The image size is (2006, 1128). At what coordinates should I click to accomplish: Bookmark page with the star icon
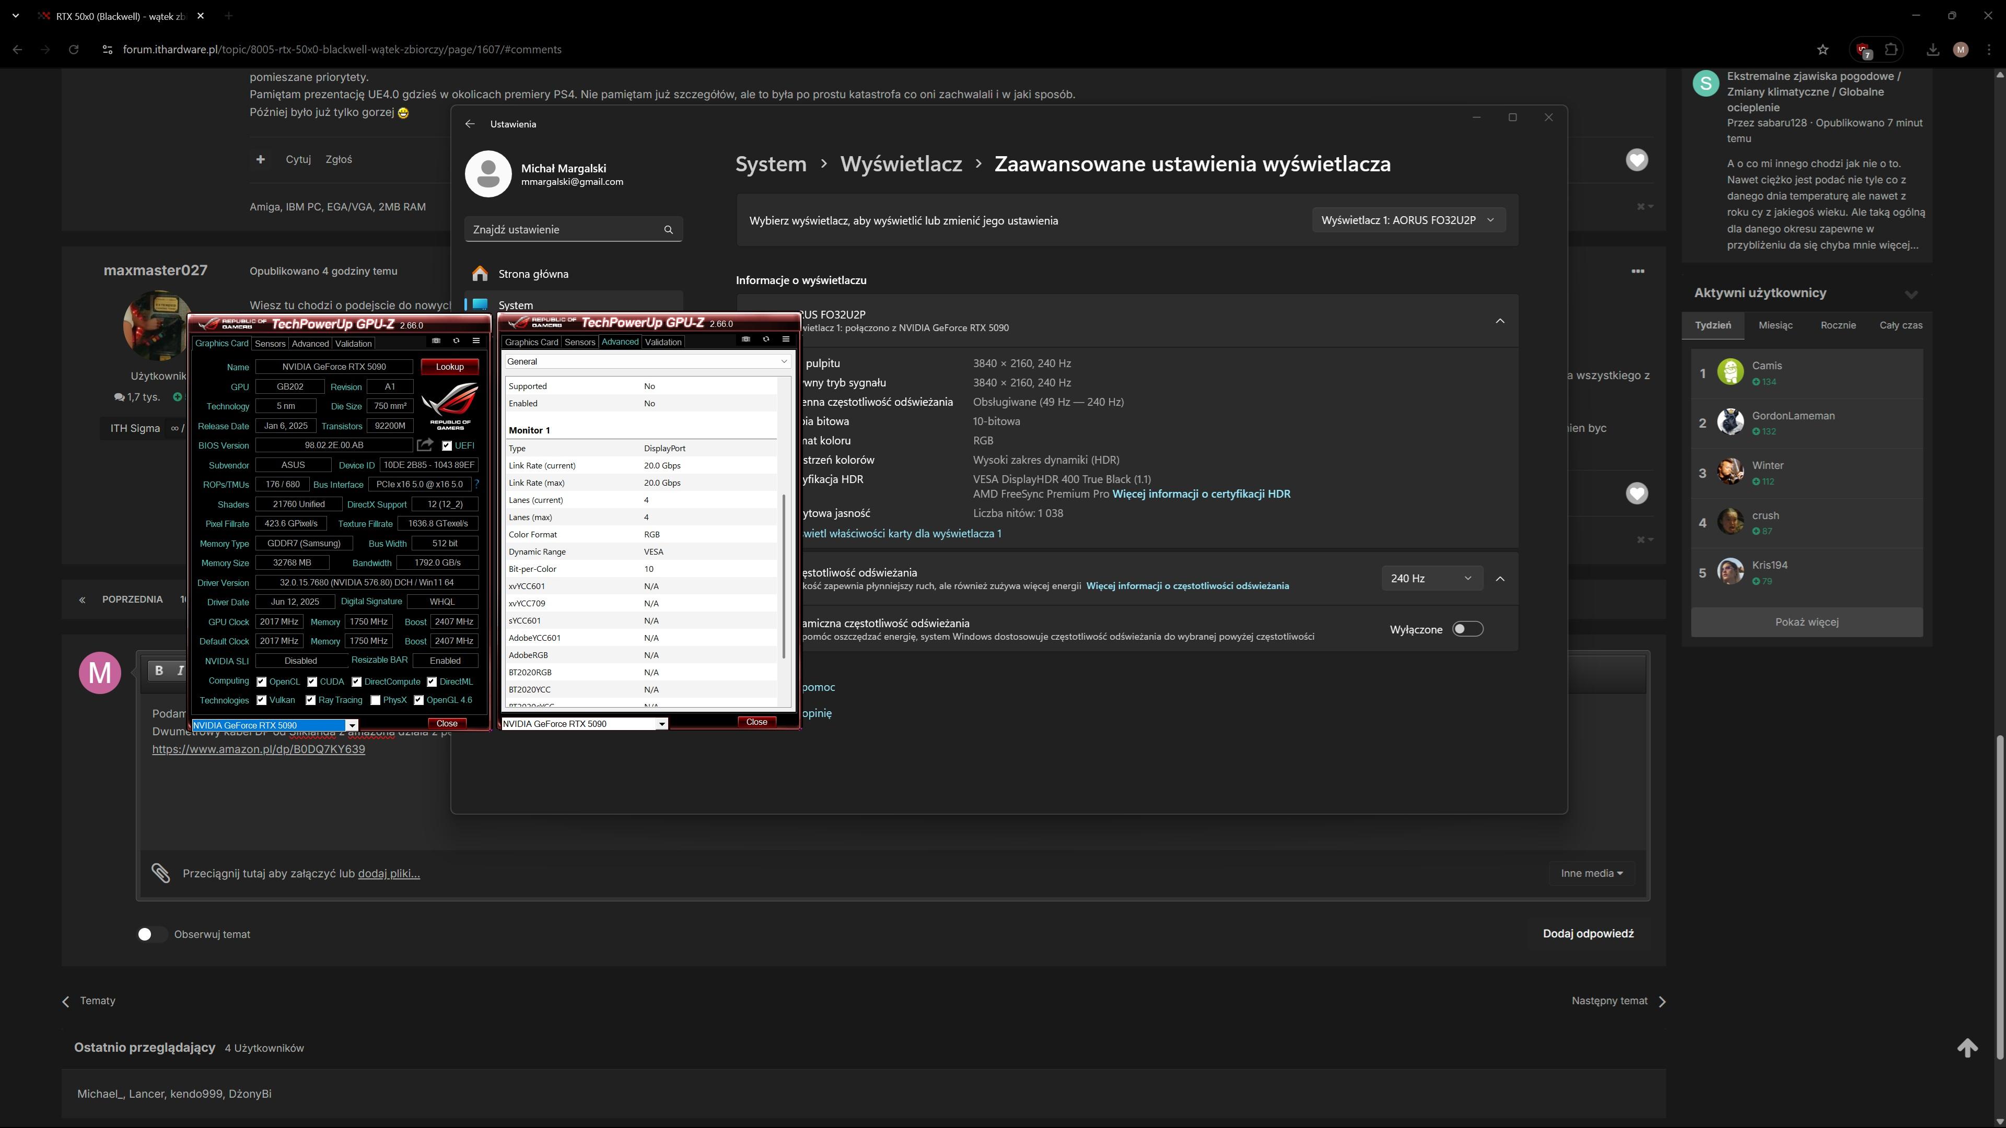(1822, 50)
